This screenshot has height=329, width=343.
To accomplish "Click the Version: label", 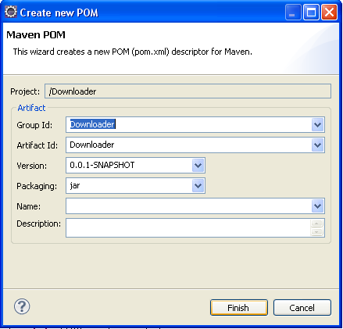I will [x=31, y=166].
